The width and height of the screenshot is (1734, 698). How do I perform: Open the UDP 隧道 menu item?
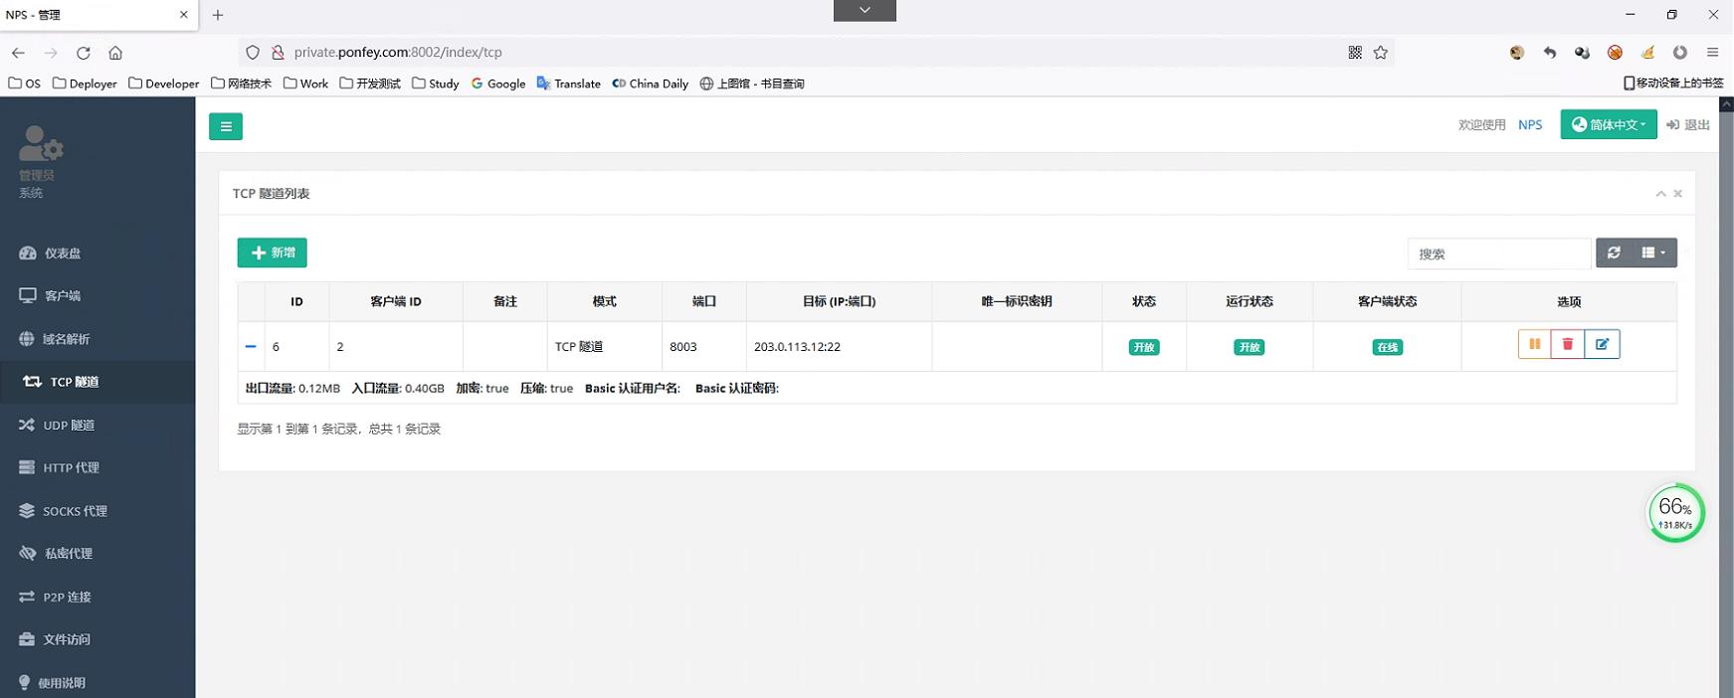click(69, 425)
